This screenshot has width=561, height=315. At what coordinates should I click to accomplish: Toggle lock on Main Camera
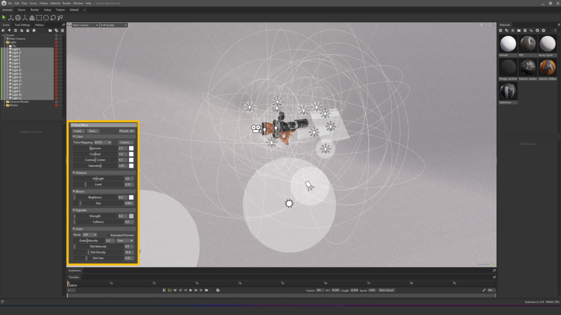[x=56, y=39]
